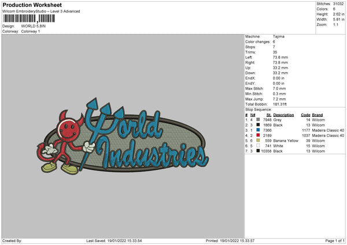
Task: Click the St. column header
Action: 269,115
